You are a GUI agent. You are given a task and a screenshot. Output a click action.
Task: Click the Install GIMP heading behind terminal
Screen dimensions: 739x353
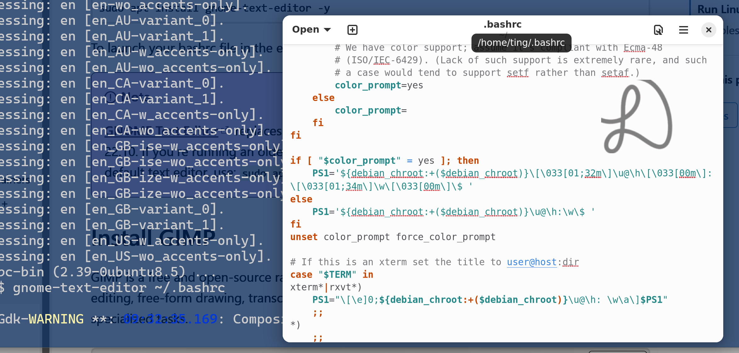[x=153, y=237]
